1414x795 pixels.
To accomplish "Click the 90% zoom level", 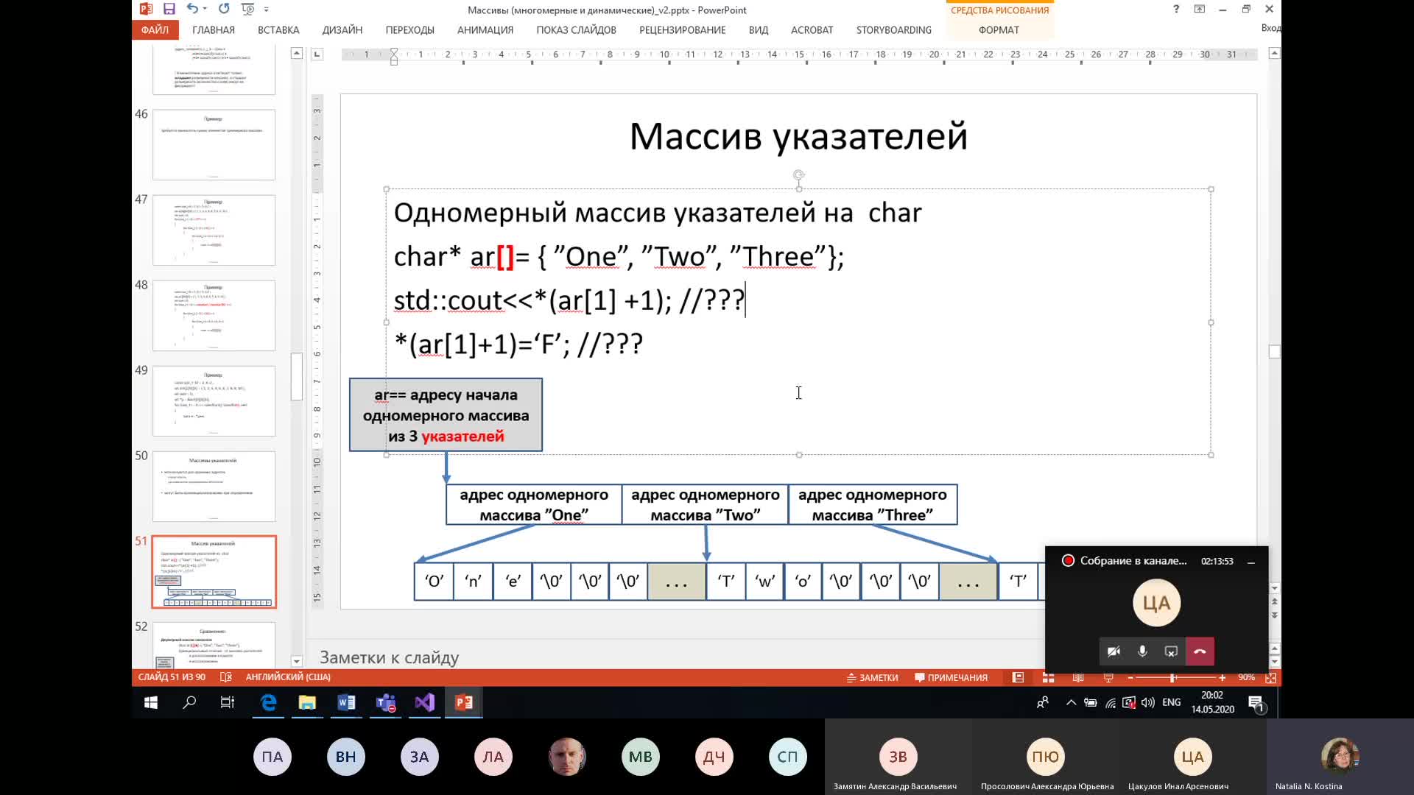I will coord(1246,677).
